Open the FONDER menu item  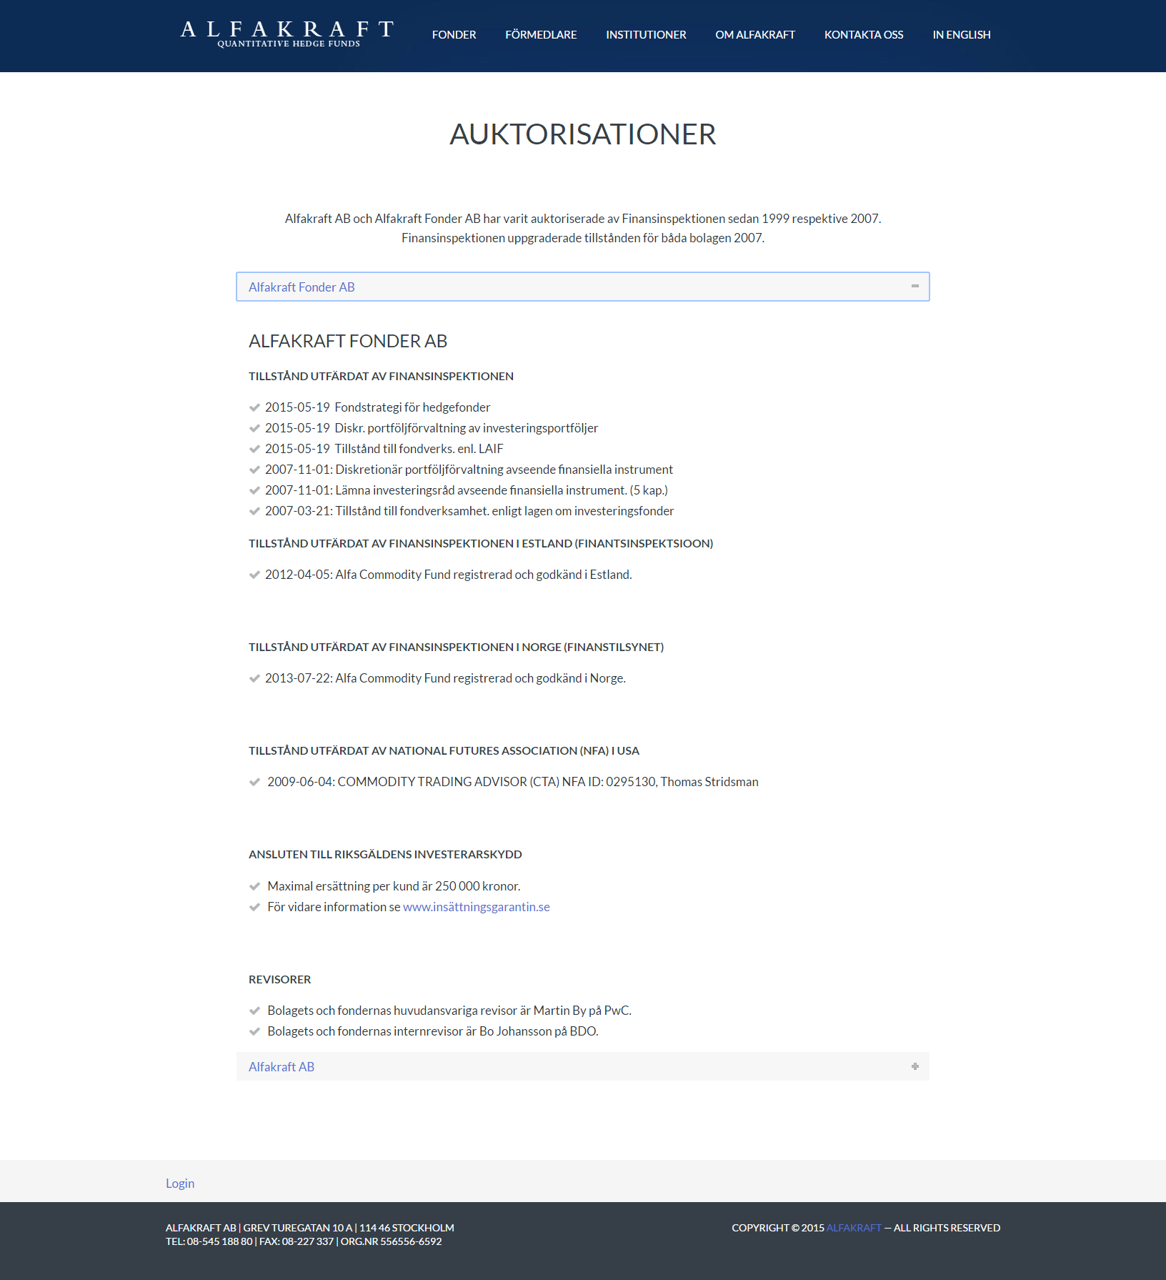(x=454, y=35)
